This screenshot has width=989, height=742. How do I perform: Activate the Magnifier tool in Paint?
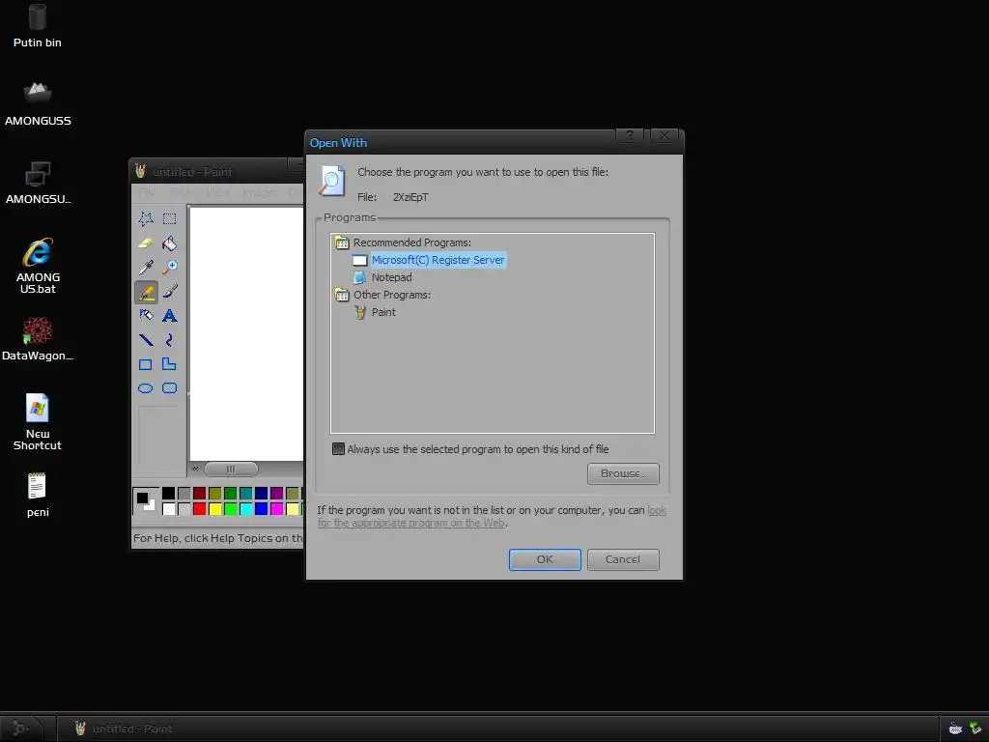169,268
